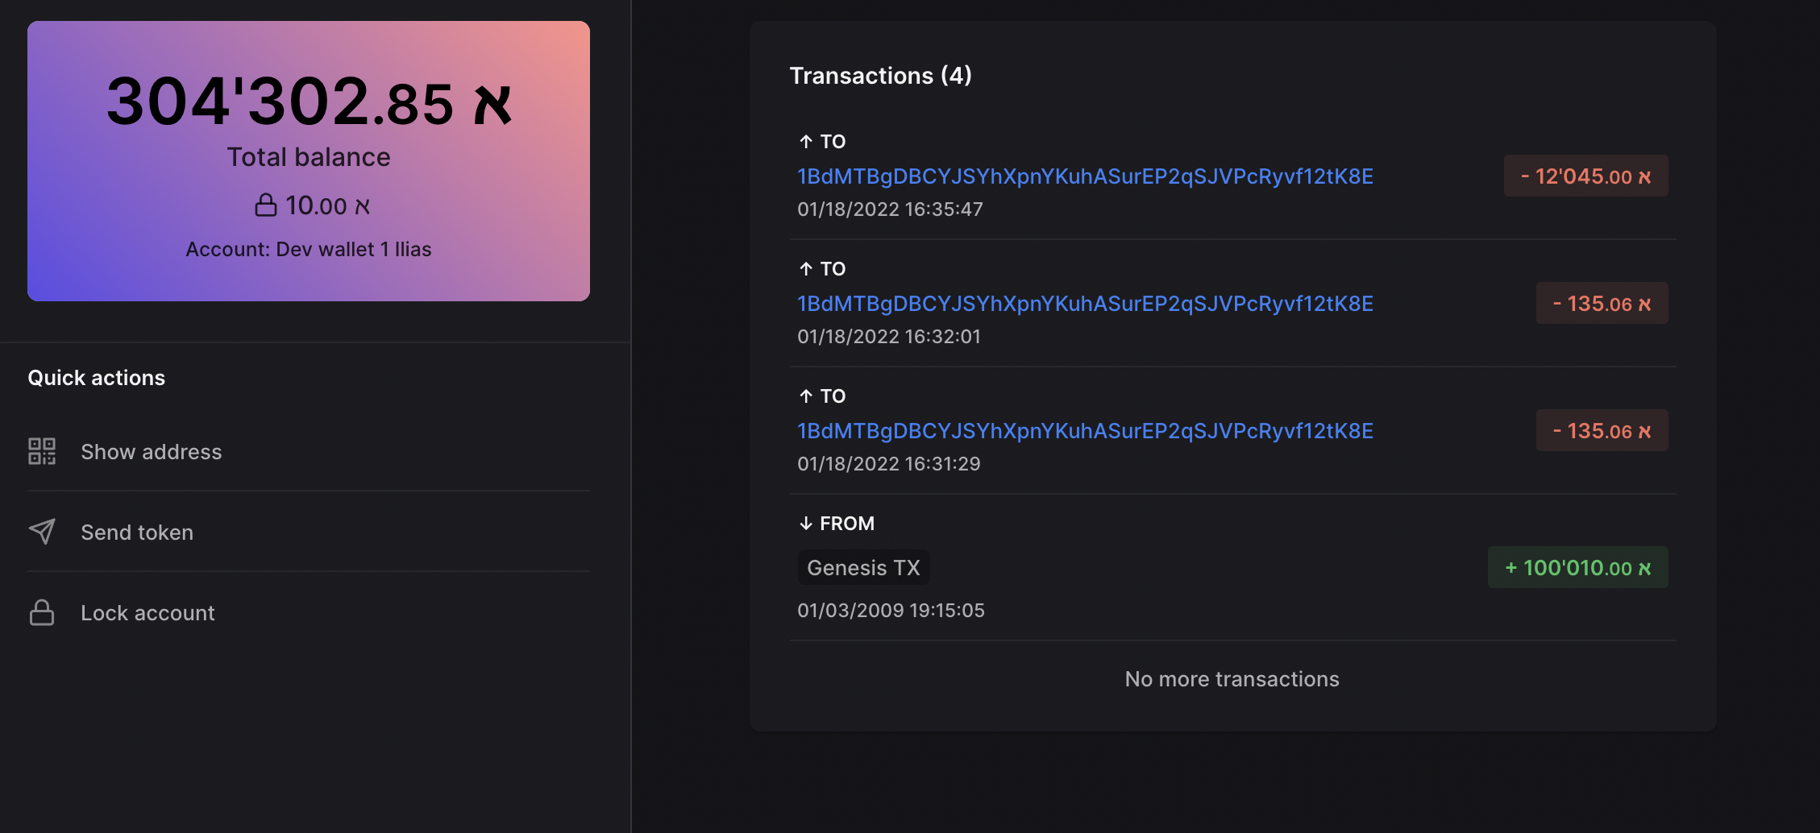The height and width of the screenshot is (833, 1820).
Task: Select the Show address QR code icon
Action: pyautogui.click(x=42, y=451)
